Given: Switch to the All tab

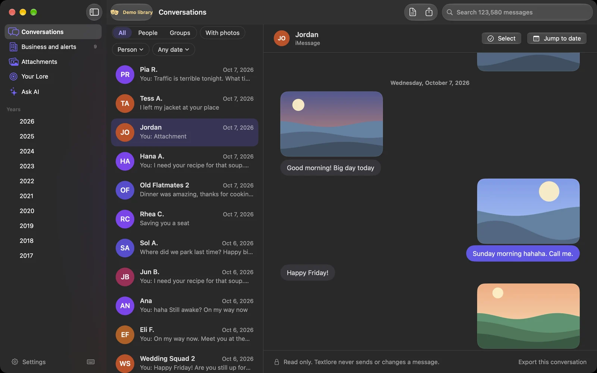Looking at the screenshot, I should (122, 33).
